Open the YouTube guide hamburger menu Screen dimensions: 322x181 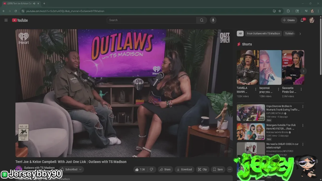(x=6, y=20)
